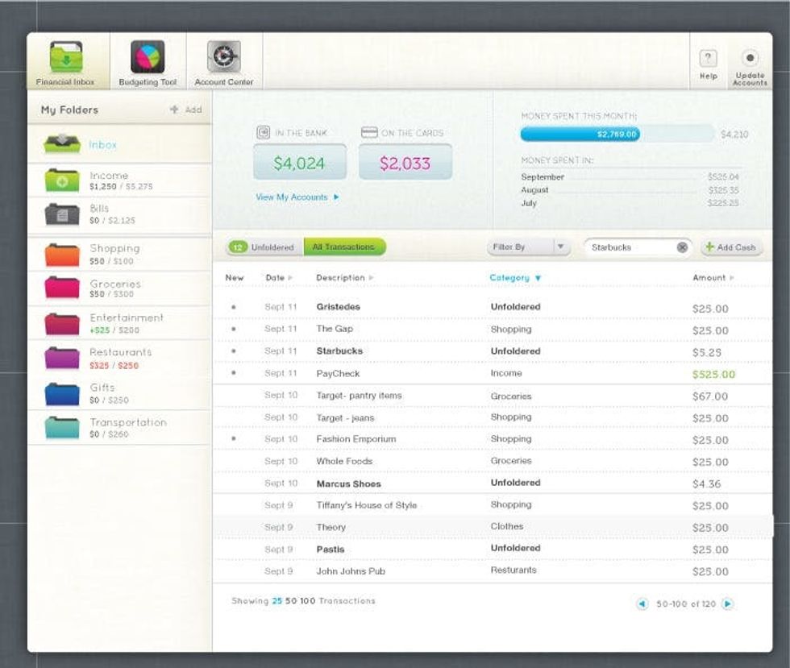The height and width of the screenshot is (668, 790).
Task: Switch to the Unfoldered transactions toggle
Action: click(264, 247)
